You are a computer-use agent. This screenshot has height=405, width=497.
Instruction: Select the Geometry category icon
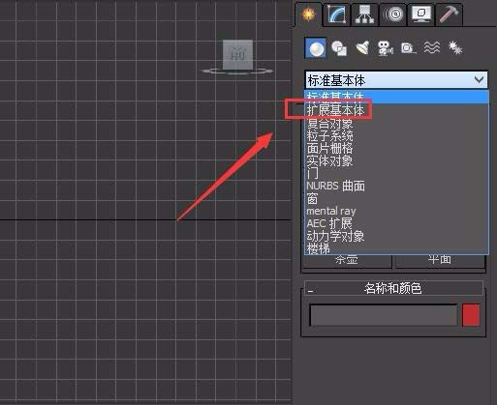(x=315, y=48)
